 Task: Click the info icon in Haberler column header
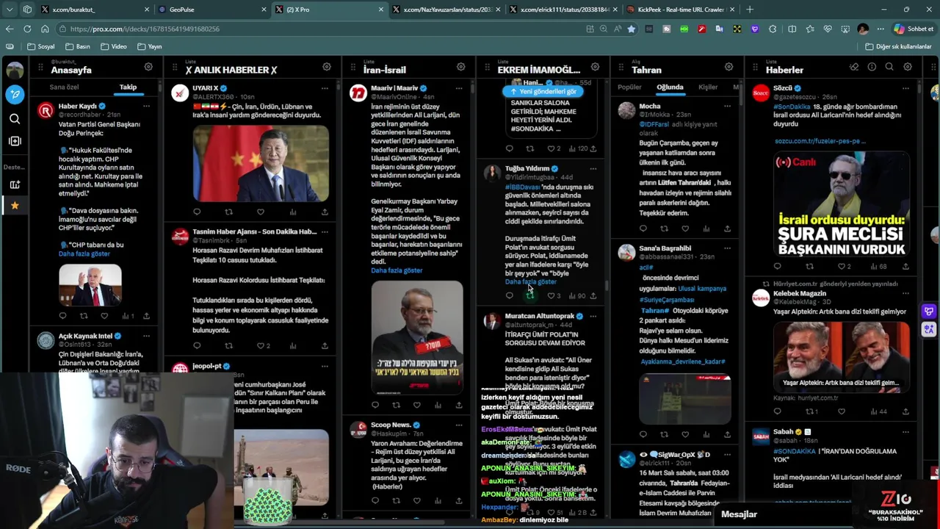coord(872,67)
